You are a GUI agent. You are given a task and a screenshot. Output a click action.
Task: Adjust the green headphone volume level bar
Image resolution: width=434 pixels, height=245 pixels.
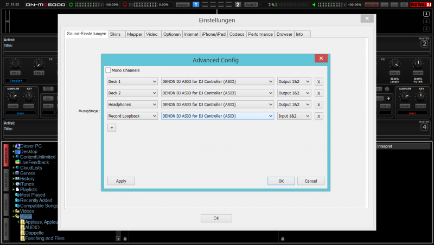point(90,5)
